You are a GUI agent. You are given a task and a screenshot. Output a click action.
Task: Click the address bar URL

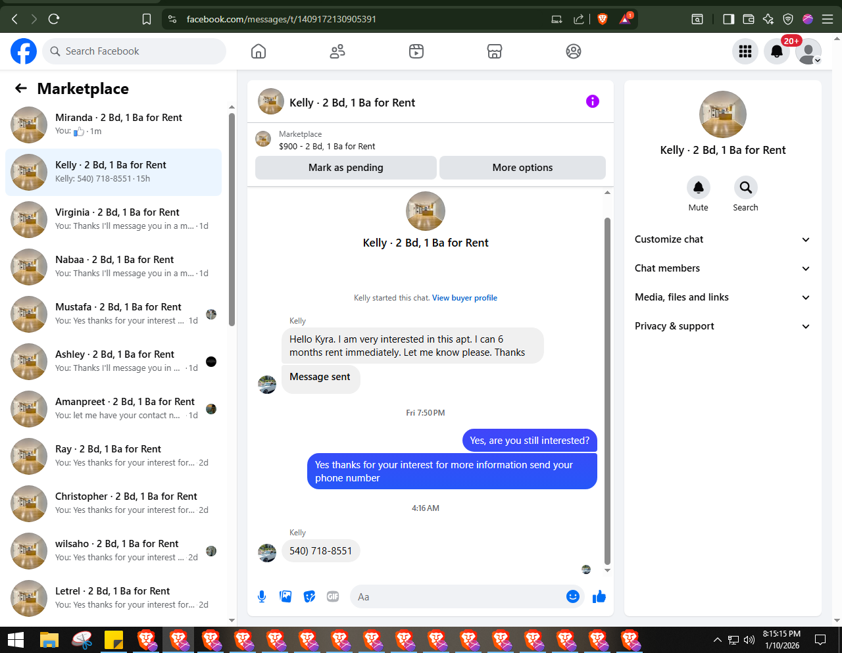pos(282,19)
